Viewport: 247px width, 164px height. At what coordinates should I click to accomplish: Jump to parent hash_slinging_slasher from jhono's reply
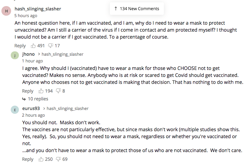point(62,54)
